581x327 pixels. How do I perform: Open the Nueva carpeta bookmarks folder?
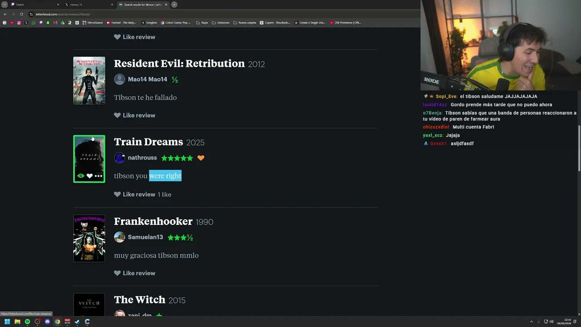click(x=245, y=23)
